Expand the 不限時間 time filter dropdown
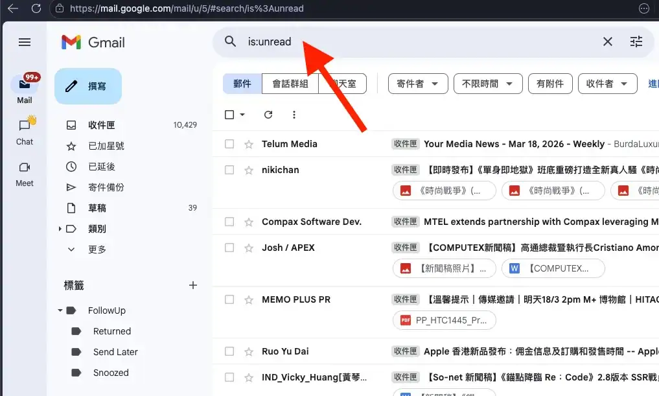The width and height of the screenshot is (659, 396). (x=487, y=84)
